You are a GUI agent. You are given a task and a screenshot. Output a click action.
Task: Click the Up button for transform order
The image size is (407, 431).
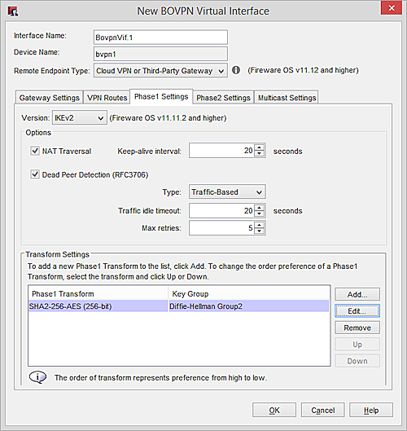[x=357, y=344]
